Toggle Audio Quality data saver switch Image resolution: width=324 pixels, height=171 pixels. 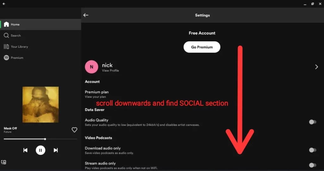(313, 122)
